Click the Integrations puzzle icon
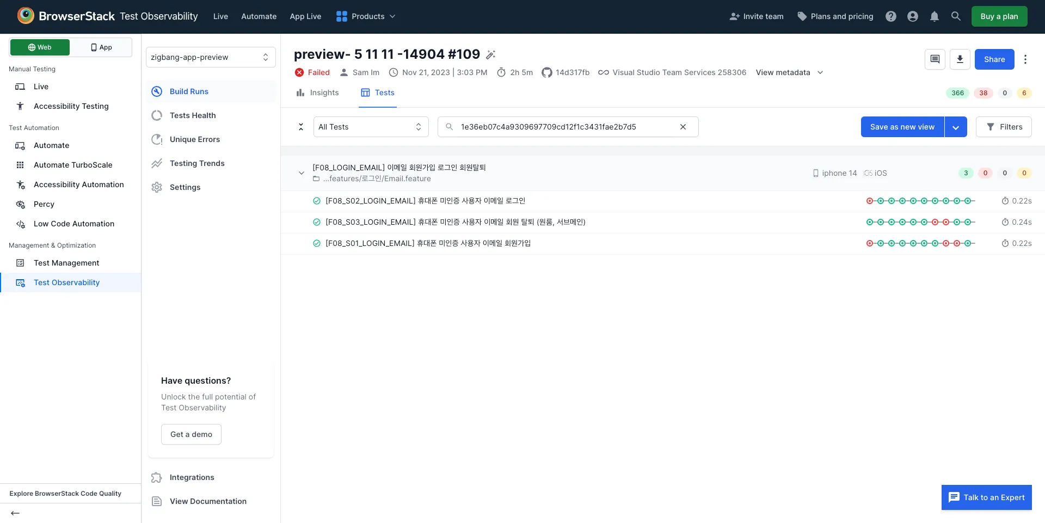This screenshot has width=1045, height=523. tap(157, 477)
